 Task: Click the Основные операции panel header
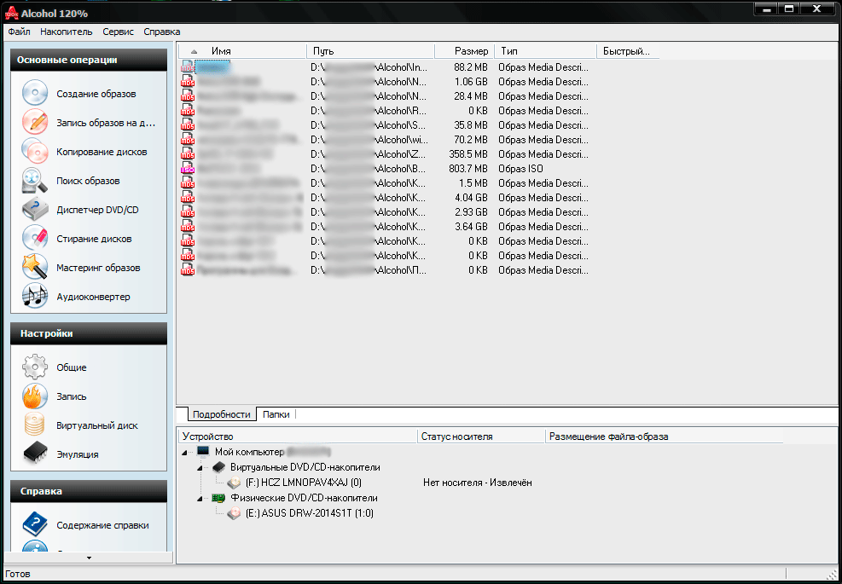tap(89, 61)
